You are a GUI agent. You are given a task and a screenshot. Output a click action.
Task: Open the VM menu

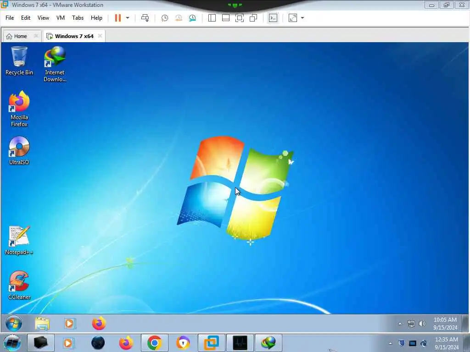61,18
